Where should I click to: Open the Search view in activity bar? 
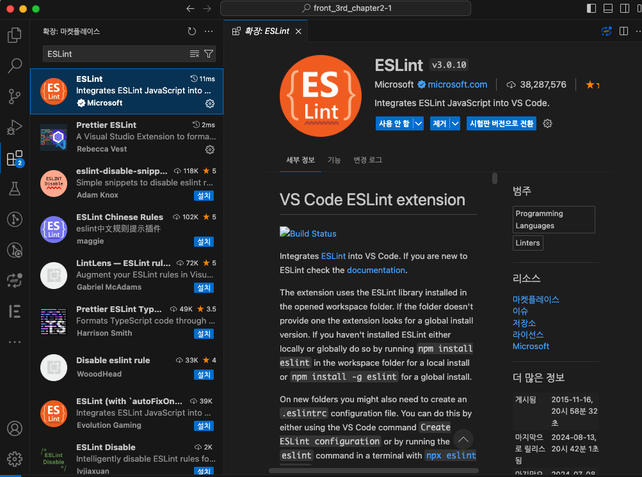15,65
